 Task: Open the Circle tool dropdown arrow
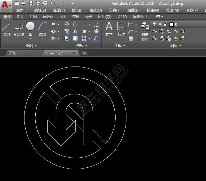pyautogui.click(x=30, y=38)
